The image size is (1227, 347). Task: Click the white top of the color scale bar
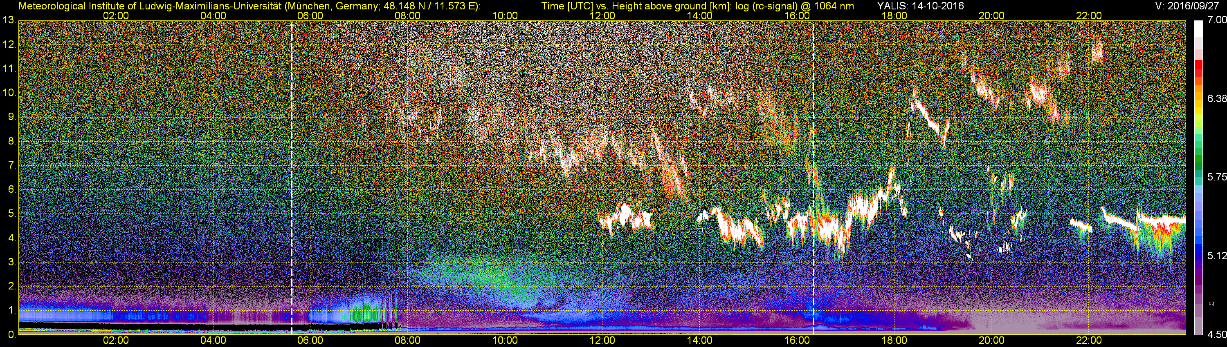point(1199,29)
